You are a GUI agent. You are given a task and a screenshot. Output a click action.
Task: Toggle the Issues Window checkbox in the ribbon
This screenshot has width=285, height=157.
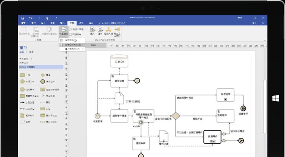tap(70, 34)
